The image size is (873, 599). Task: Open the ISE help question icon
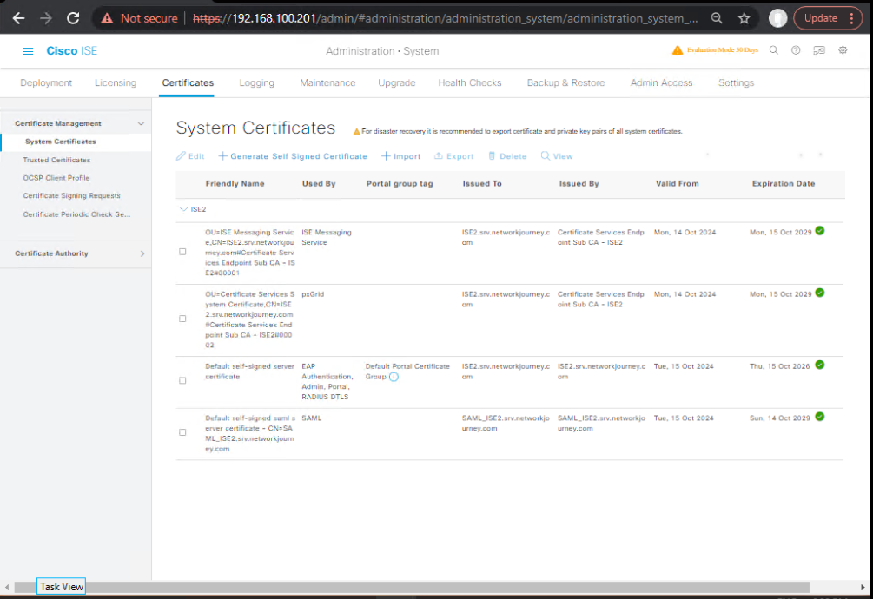coord(797,50)
